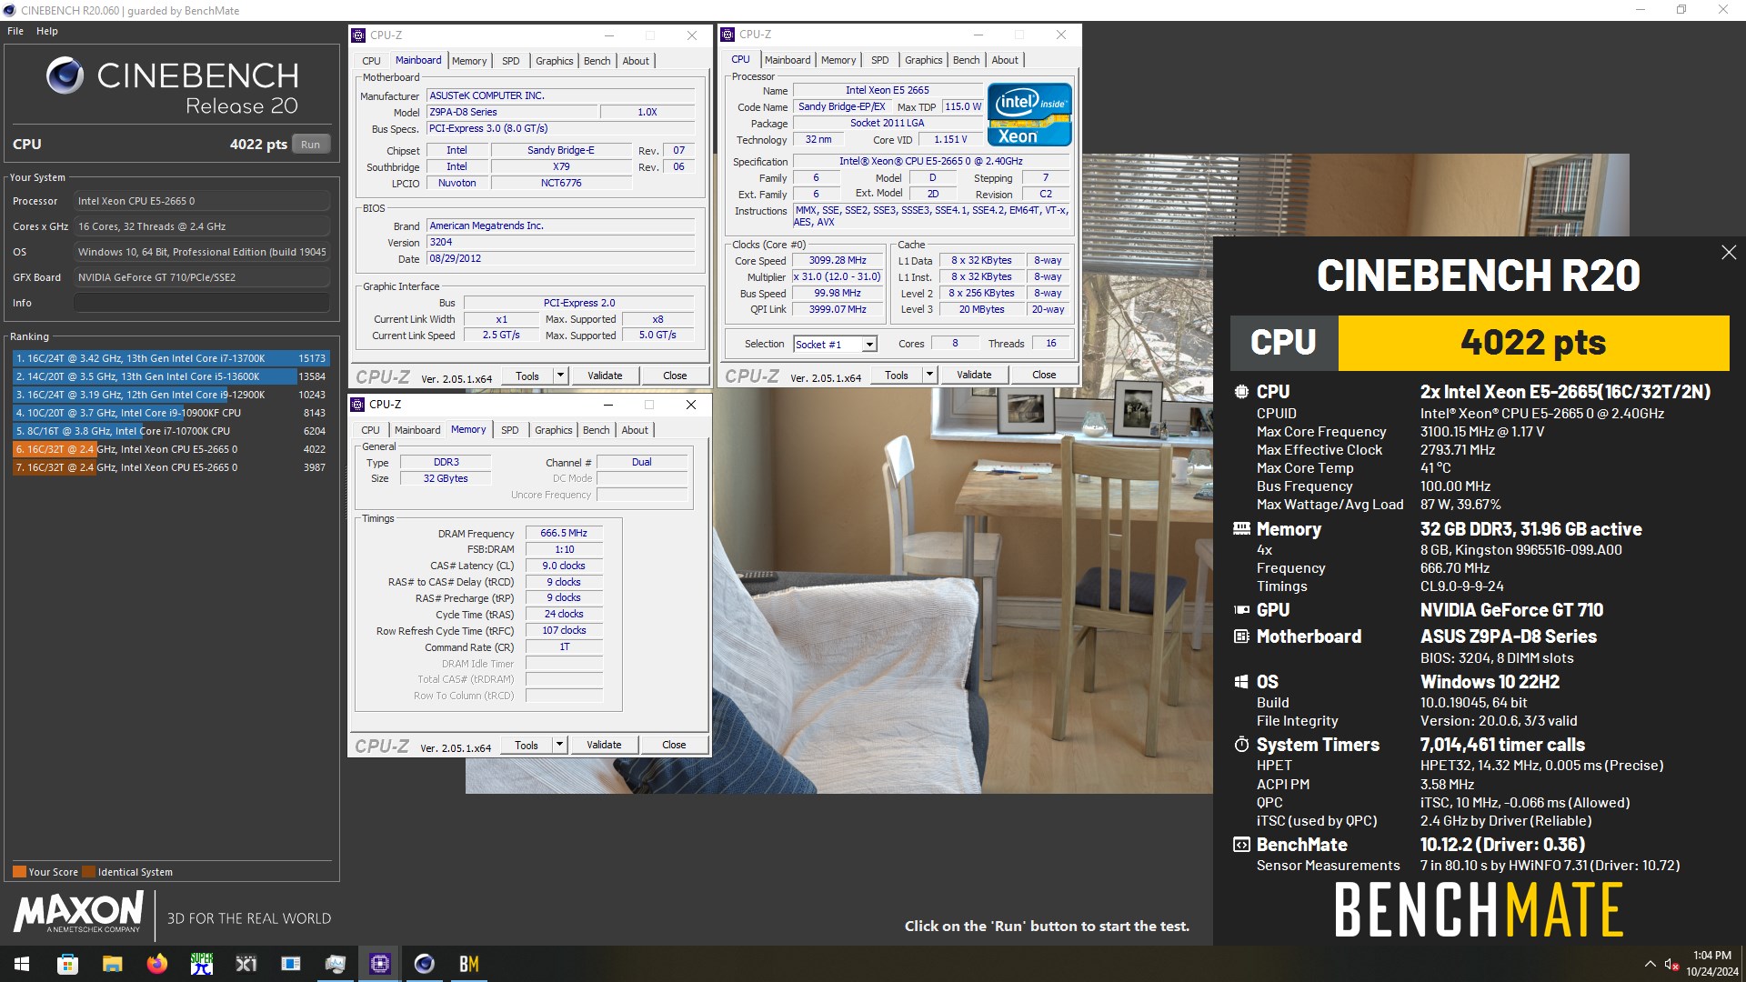This screenshot has height=982, width=1746.
Task: Open the Help menu in Cinebench
Action: point(47,31)
